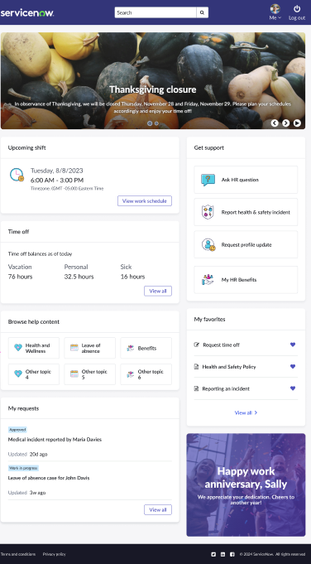Select the first carousel dot indicator
Viewport: 311px width, 564px height.
click(x=150, y=123)
